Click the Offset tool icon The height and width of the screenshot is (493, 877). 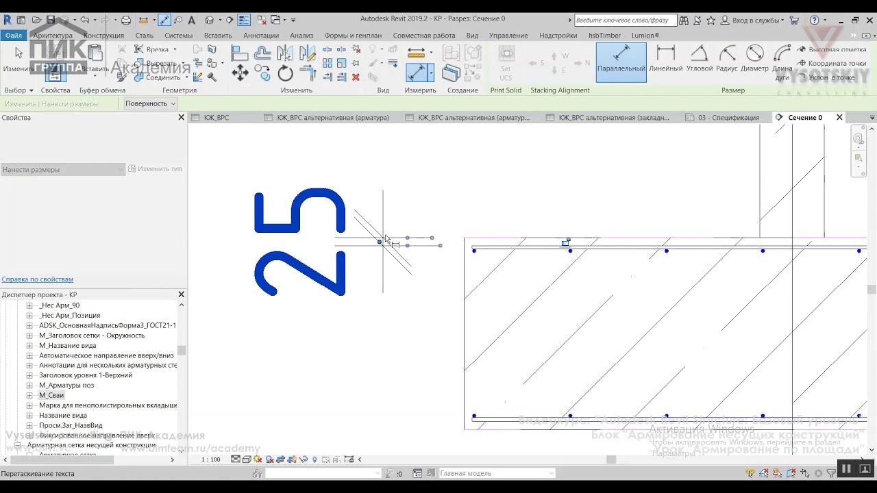[x=262, y=53]
